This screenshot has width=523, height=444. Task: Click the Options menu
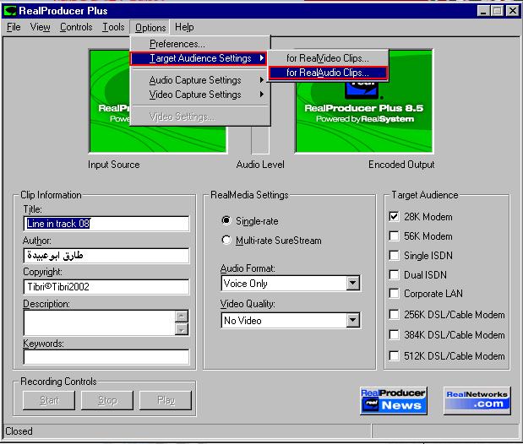[150, 27]
